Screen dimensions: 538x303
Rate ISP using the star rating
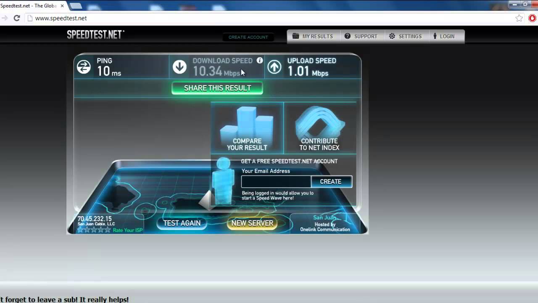click(94, 230)
